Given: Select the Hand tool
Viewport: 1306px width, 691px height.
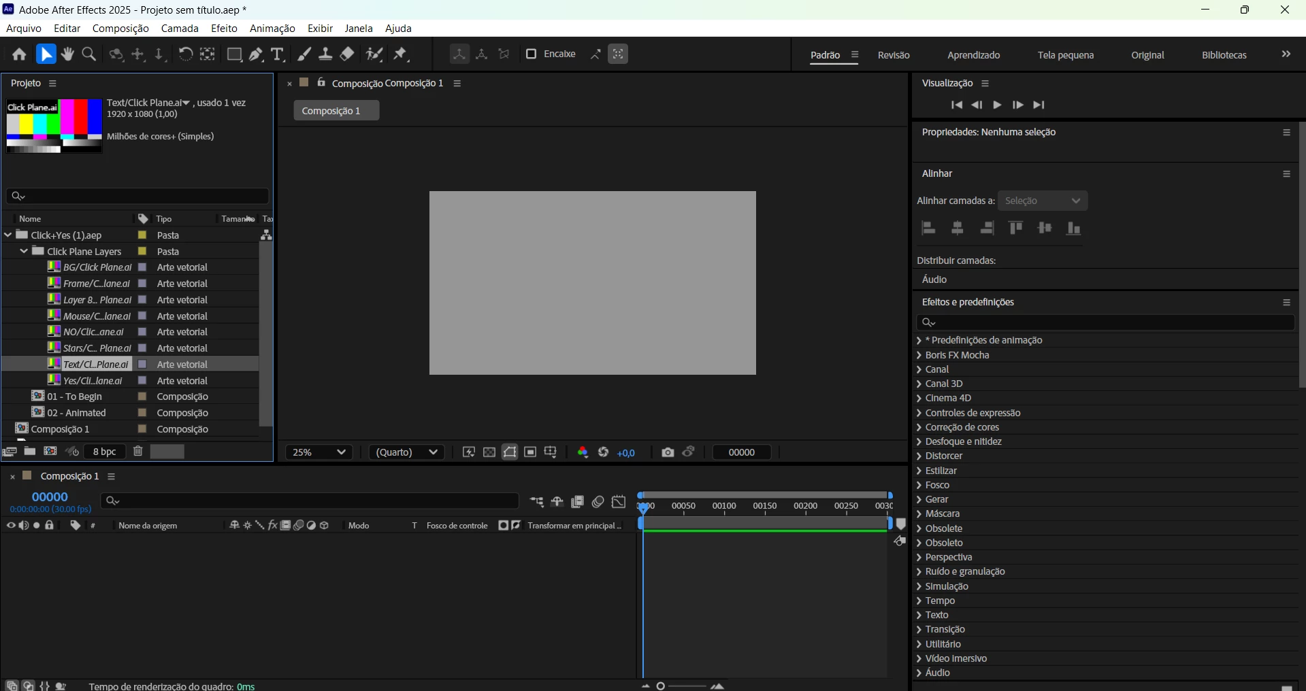Looking at the screenshot, I should point(67,54).
